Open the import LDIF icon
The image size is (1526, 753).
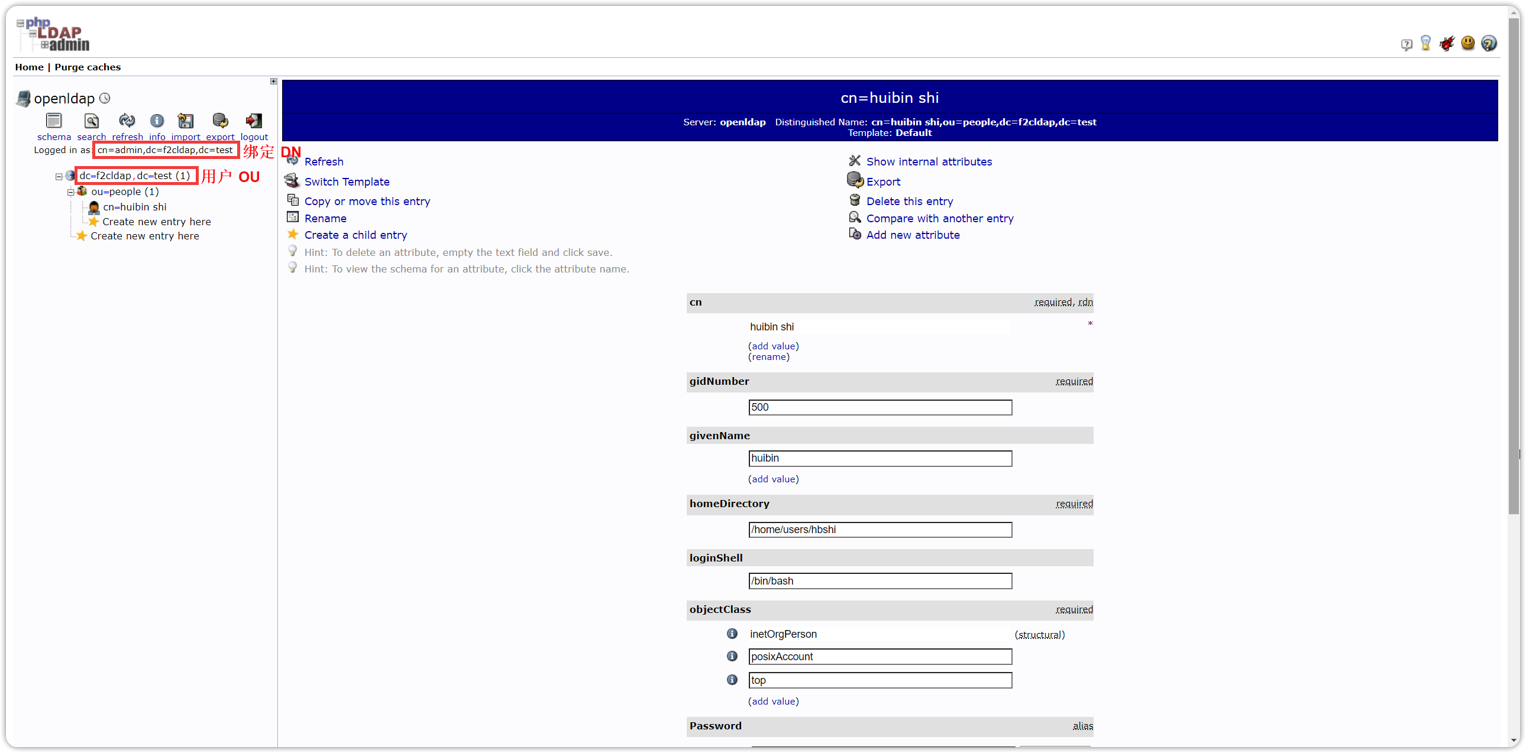coord(185,121)
